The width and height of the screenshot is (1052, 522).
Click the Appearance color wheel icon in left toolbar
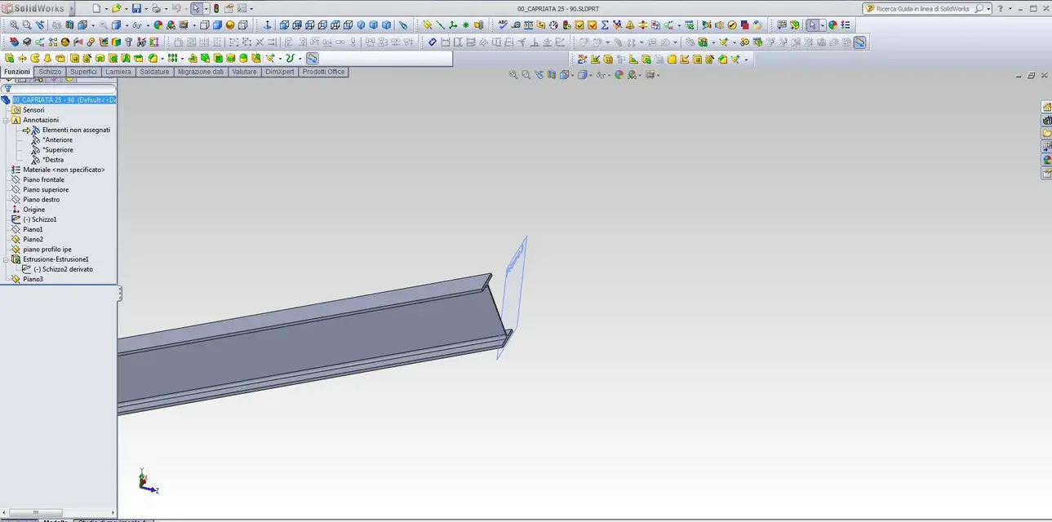click(158, 24)
